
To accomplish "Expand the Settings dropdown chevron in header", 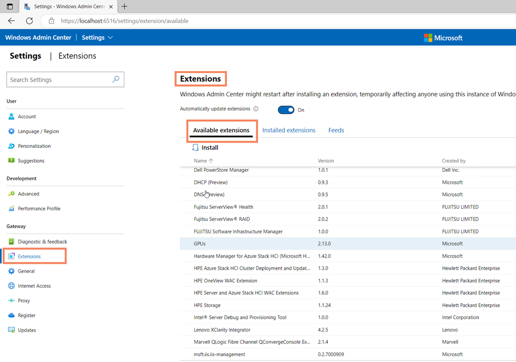I will coord(110,38).
